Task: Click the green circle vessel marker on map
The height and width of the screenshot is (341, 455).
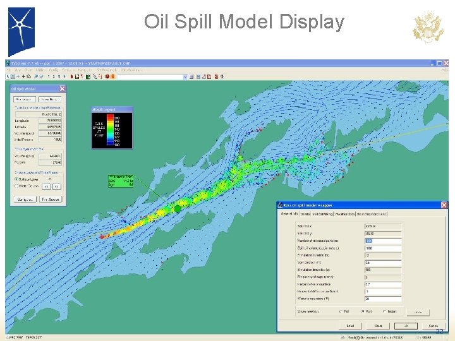Action: pos(178,208)
